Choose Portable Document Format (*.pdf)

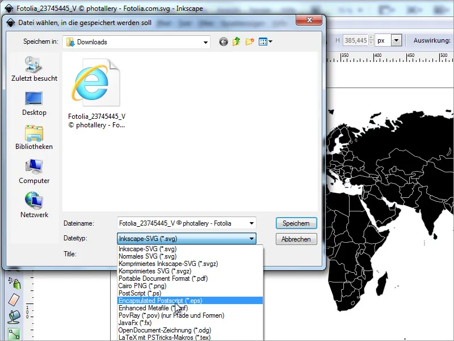click(x=190, y=278)
